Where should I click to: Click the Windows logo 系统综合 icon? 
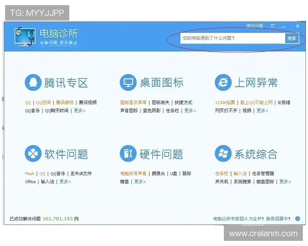coord(223,154)
